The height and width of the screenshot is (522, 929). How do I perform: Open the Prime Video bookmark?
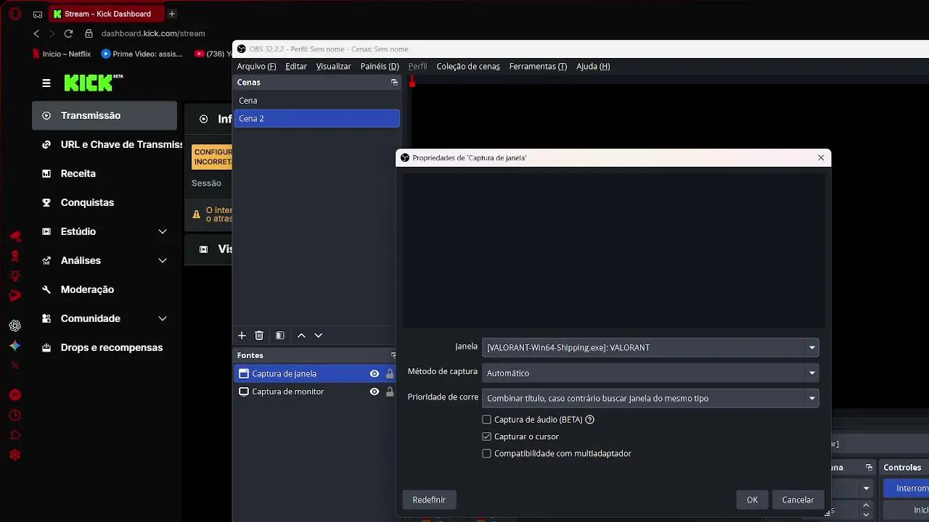[x=142, y=54]
